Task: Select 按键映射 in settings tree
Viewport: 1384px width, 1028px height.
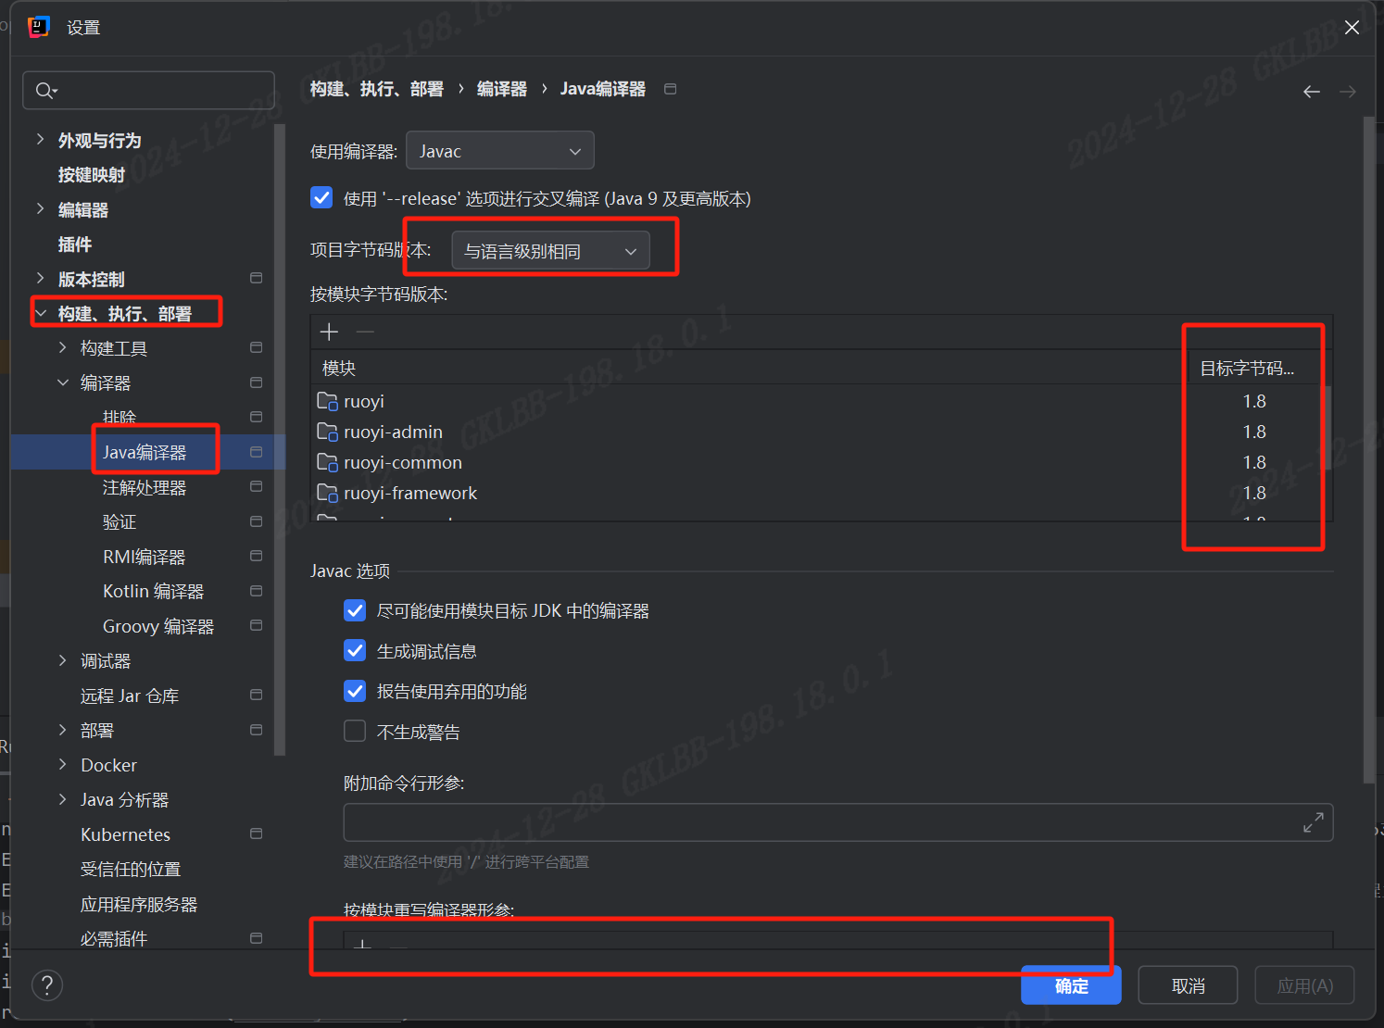Action: pos(92,175)
